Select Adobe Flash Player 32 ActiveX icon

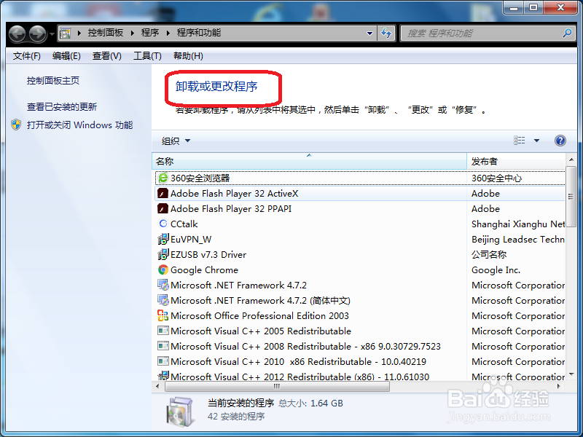163,193
